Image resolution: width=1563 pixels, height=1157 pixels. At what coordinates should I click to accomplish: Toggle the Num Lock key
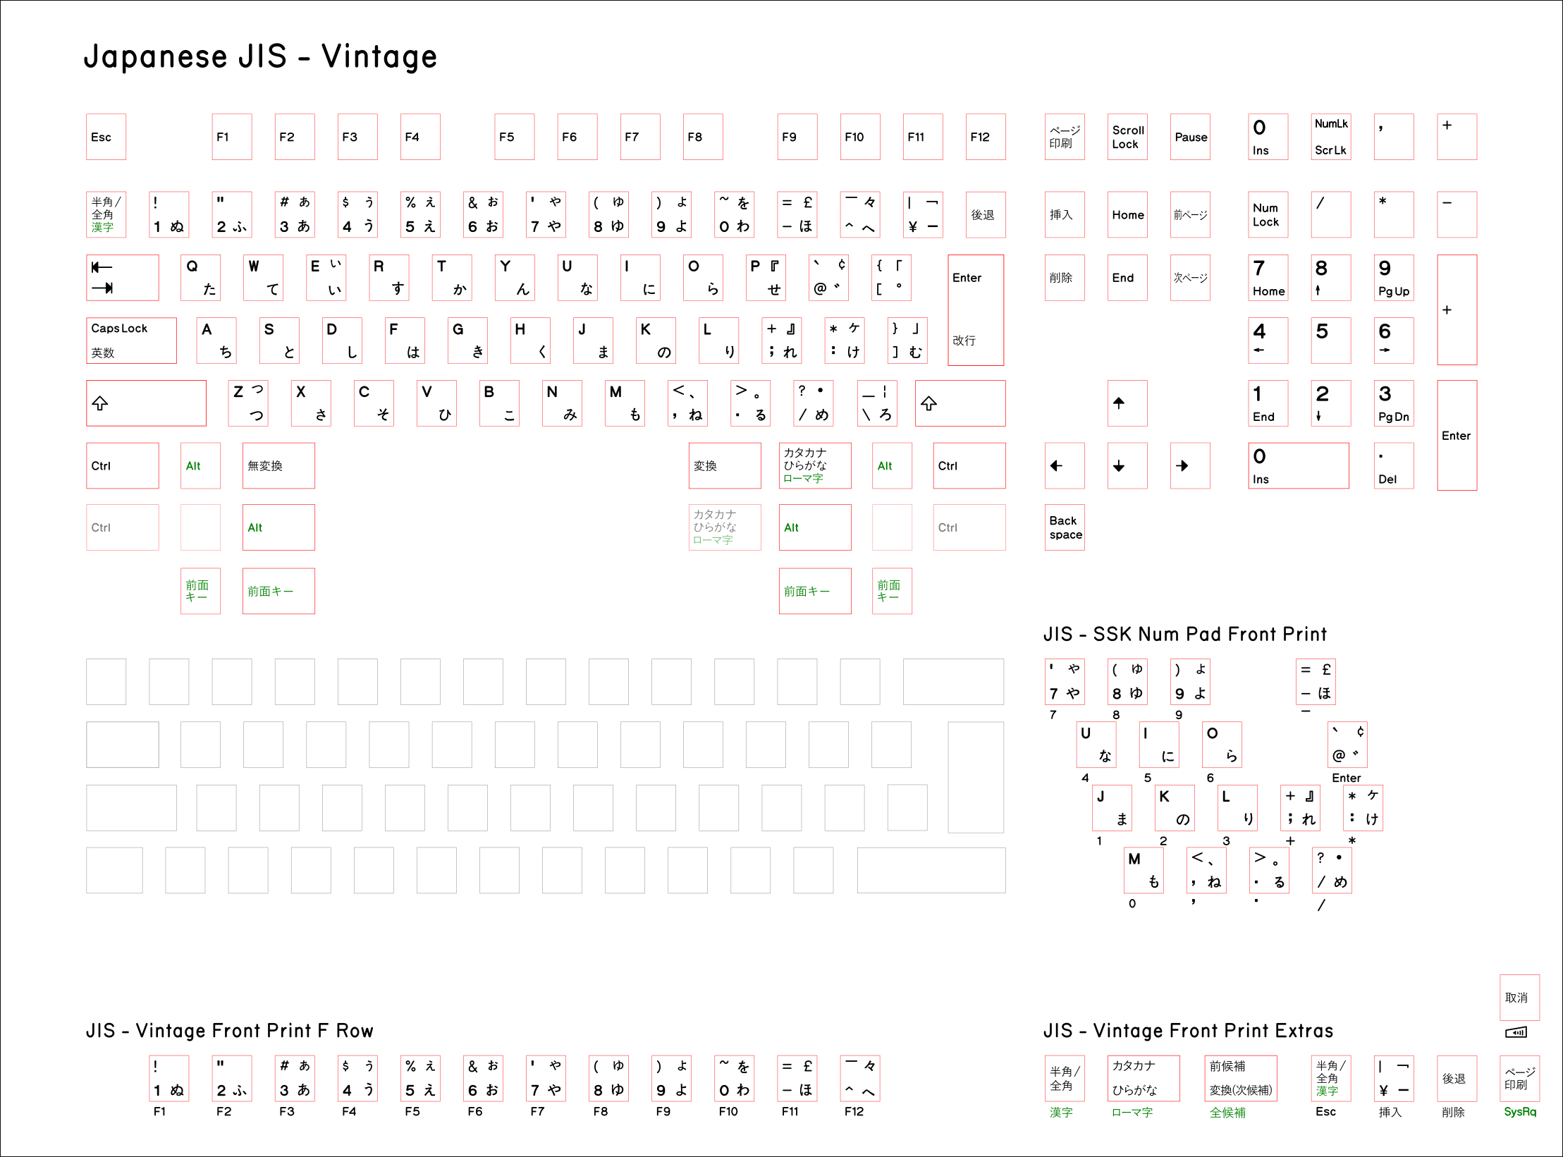[1268, 214]
